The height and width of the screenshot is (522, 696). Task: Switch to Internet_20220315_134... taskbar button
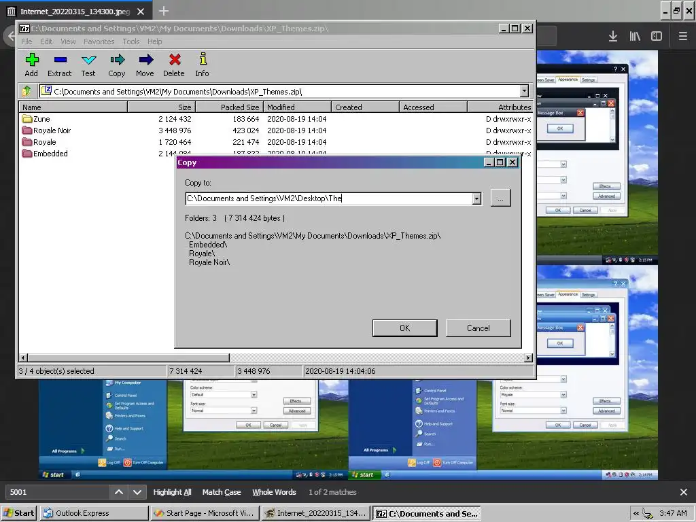click(315, 513)
